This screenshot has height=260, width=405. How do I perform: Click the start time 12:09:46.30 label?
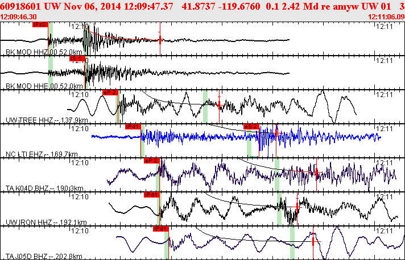(x=18, y=17)
